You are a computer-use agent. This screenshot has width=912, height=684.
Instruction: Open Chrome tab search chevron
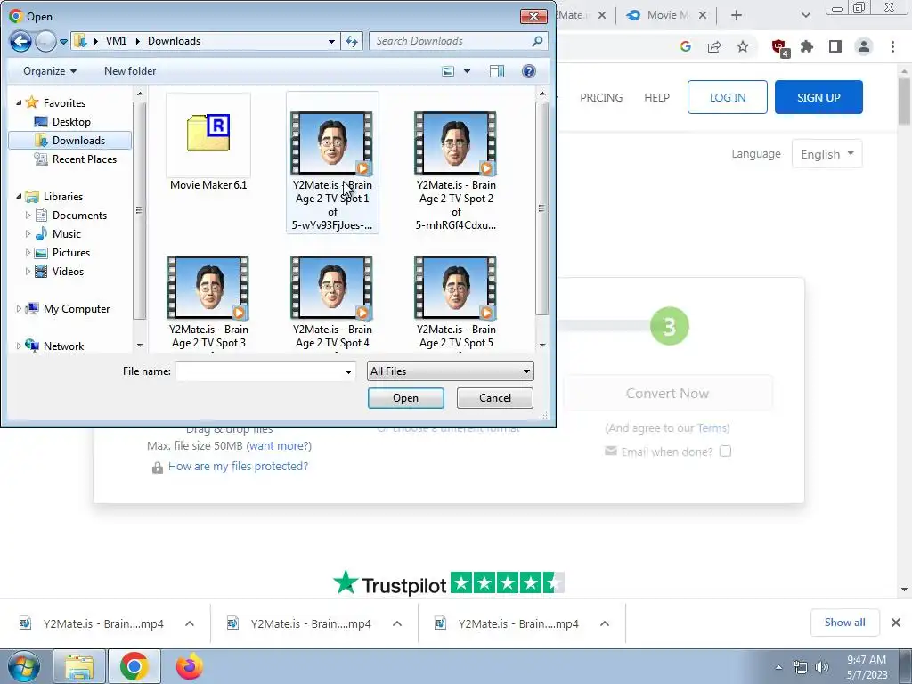[805, 15]
